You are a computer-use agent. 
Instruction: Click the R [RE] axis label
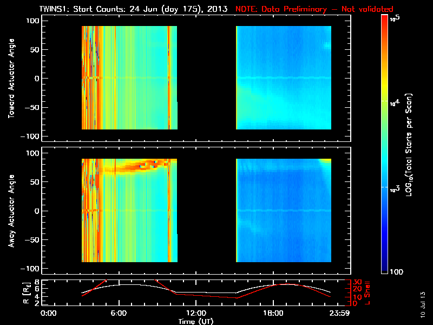[x=26, y=293]
